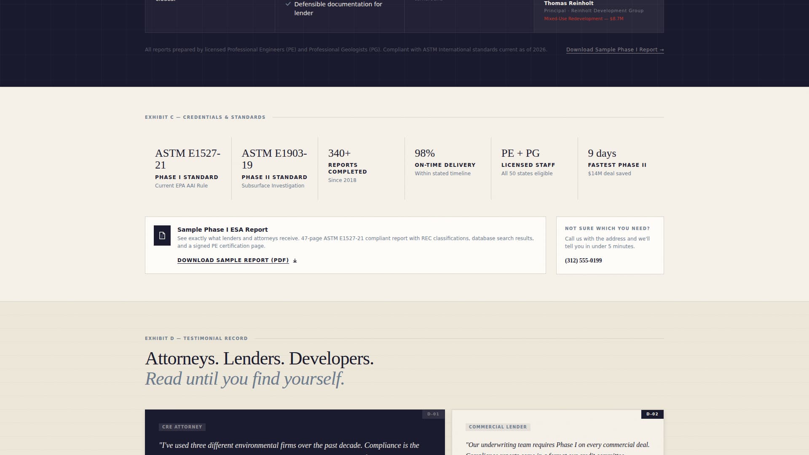The height and width of the screenshot is (455, 809).
Task: Call the phone number (312) 555-0199
Action: coord(583,260)
